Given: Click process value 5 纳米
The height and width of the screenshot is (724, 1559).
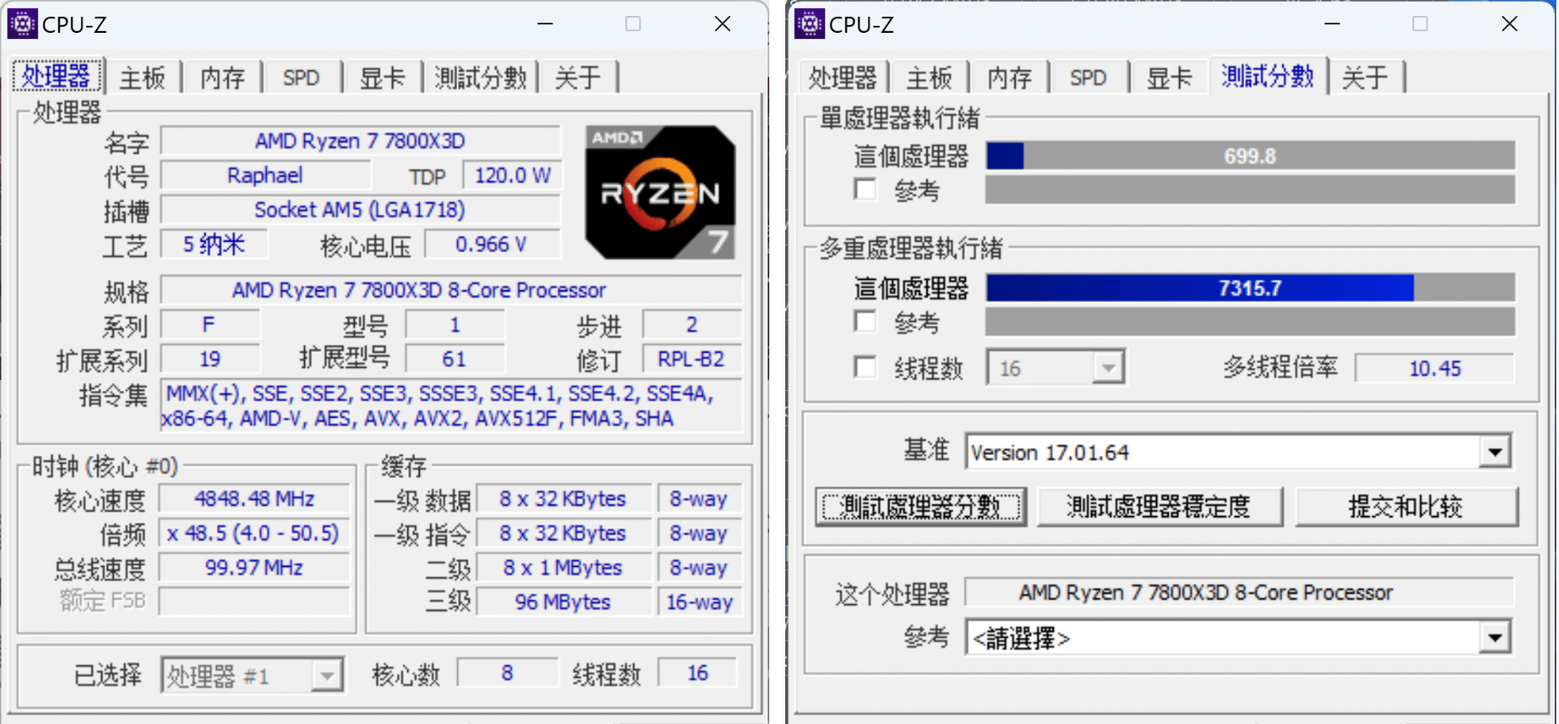Looking at the screenshot, I should coord(213,244).
